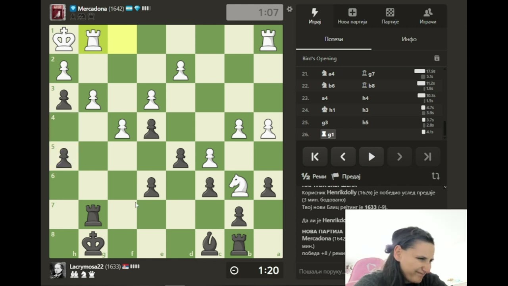Go to the first move of the game

(315, 157)
